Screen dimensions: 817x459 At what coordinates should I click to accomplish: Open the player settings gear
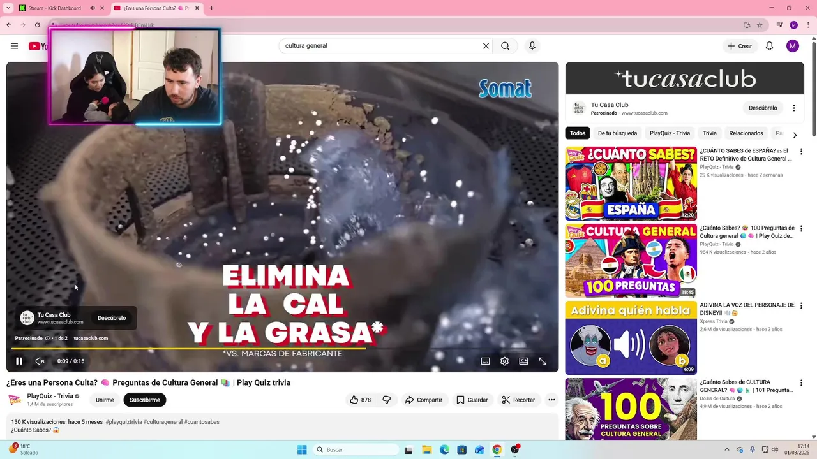504,361
